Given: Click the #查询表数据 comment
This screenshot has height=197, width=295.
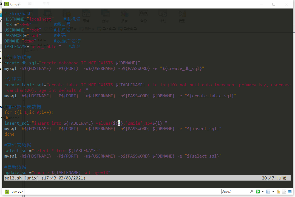Looking at the screenshot, I should coord(18,145).
